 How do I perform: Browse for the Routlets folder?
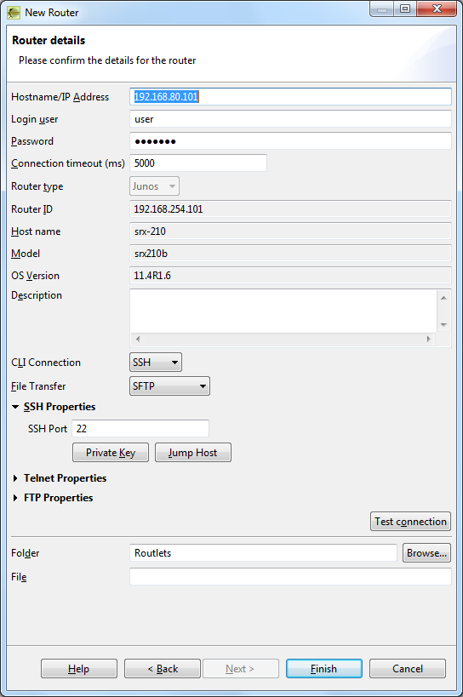pos(426,553)
